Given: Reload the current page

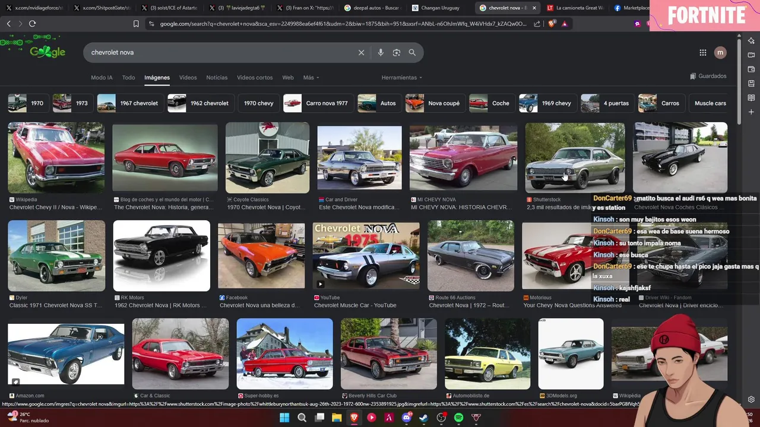Looking at the screenshot, I should click(x=32, y=24).
